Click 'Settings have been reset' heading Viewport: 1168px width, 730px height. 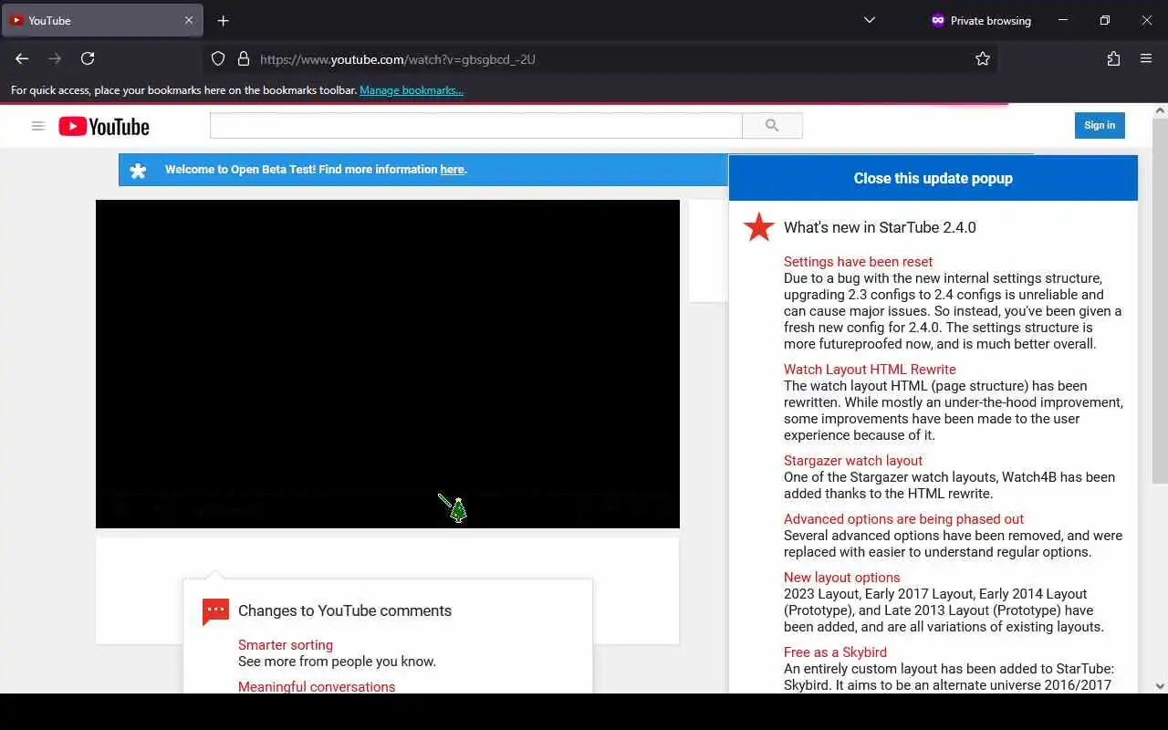[858, 262]
